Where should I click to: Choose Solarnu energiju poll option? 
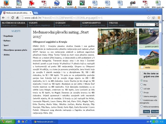[x=141, y=96]
